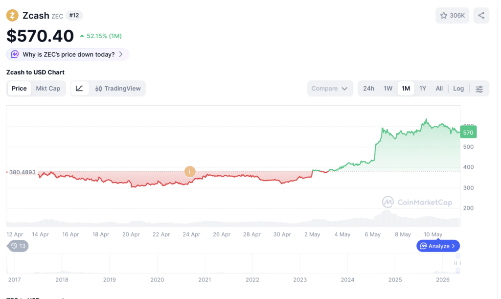Click the 6 May date axis label
501x299 pixels.
click(x=372, y=234)
